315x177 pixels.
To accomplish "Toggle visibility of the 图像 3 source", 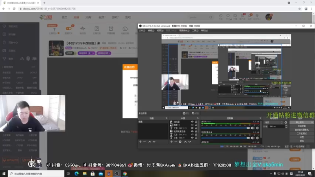I will coord(192,125).
